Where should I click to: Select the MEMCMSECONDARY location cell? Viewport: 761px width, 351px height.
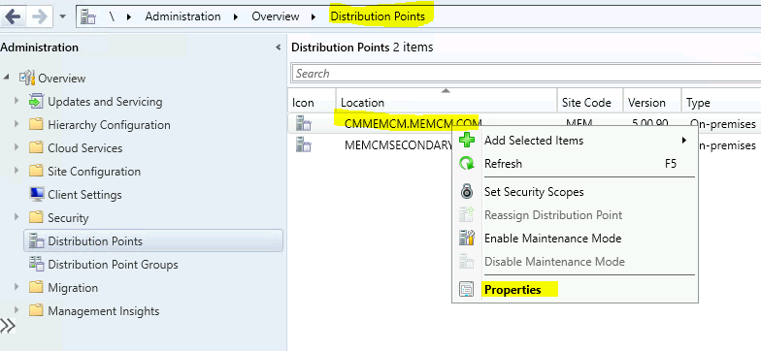(398, 145)
